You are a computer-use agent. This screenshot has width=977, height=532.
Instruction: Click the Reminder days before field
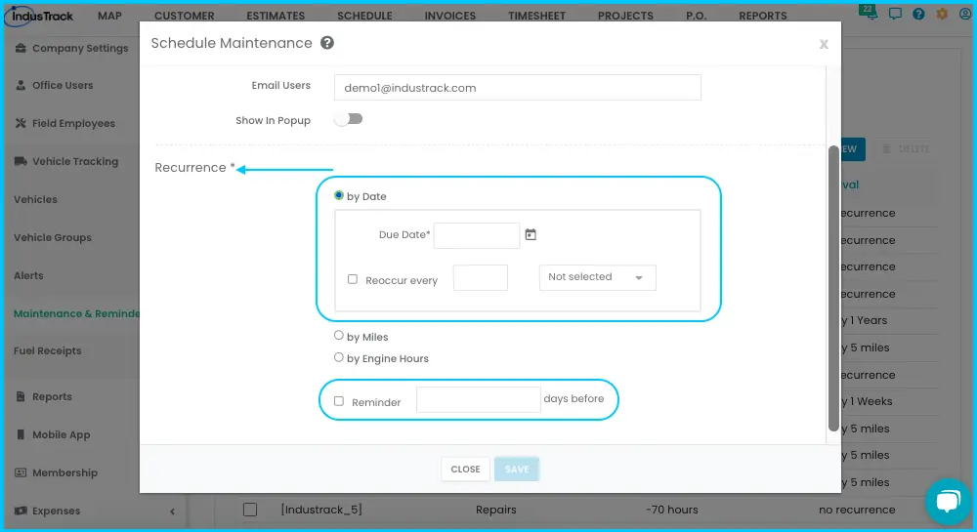point(478,399)
